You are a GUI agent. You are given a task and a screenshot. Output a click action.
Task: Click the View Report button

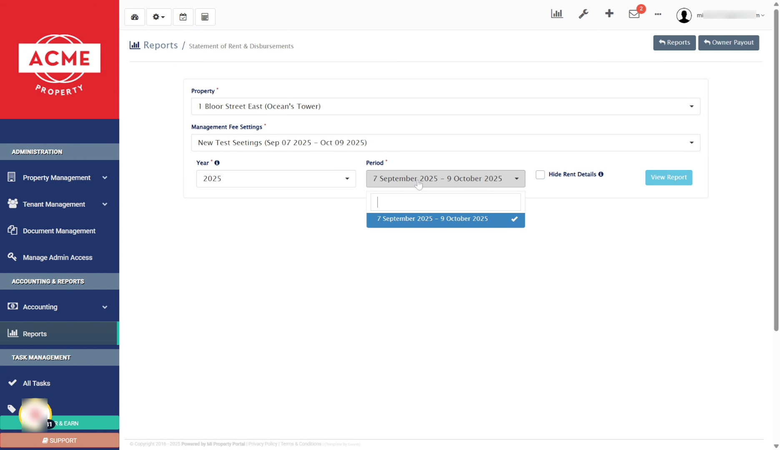[668, 177]
